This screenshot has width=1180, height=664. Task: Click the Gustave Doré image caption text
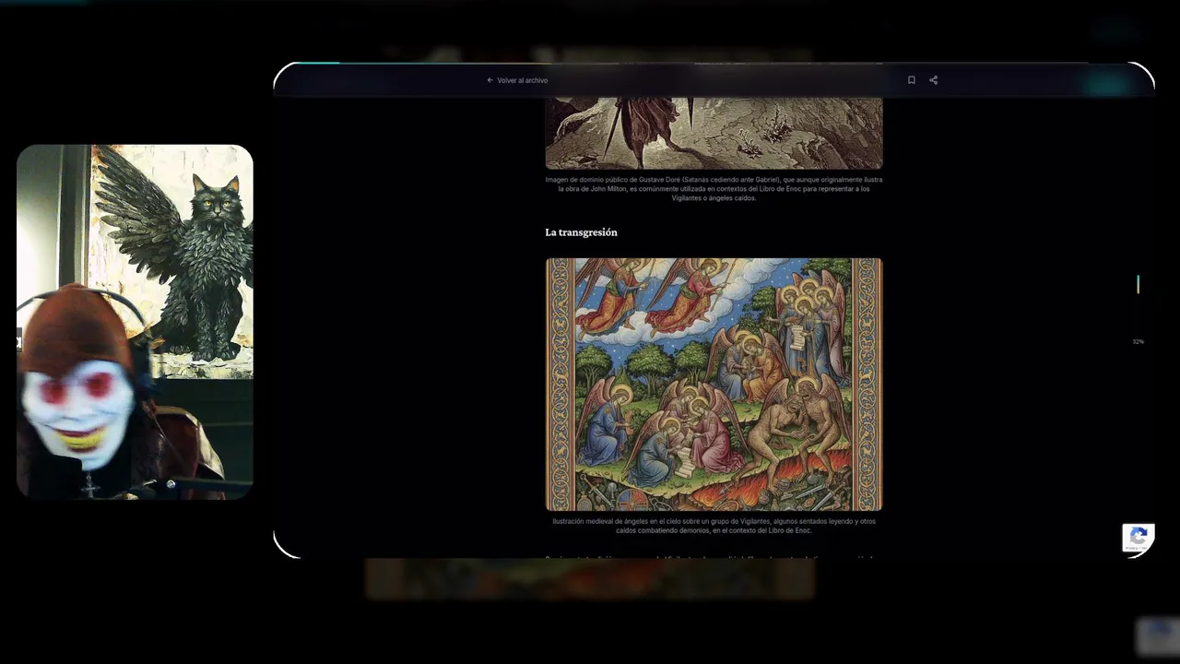pyautogui.click(x=714, y=189)
